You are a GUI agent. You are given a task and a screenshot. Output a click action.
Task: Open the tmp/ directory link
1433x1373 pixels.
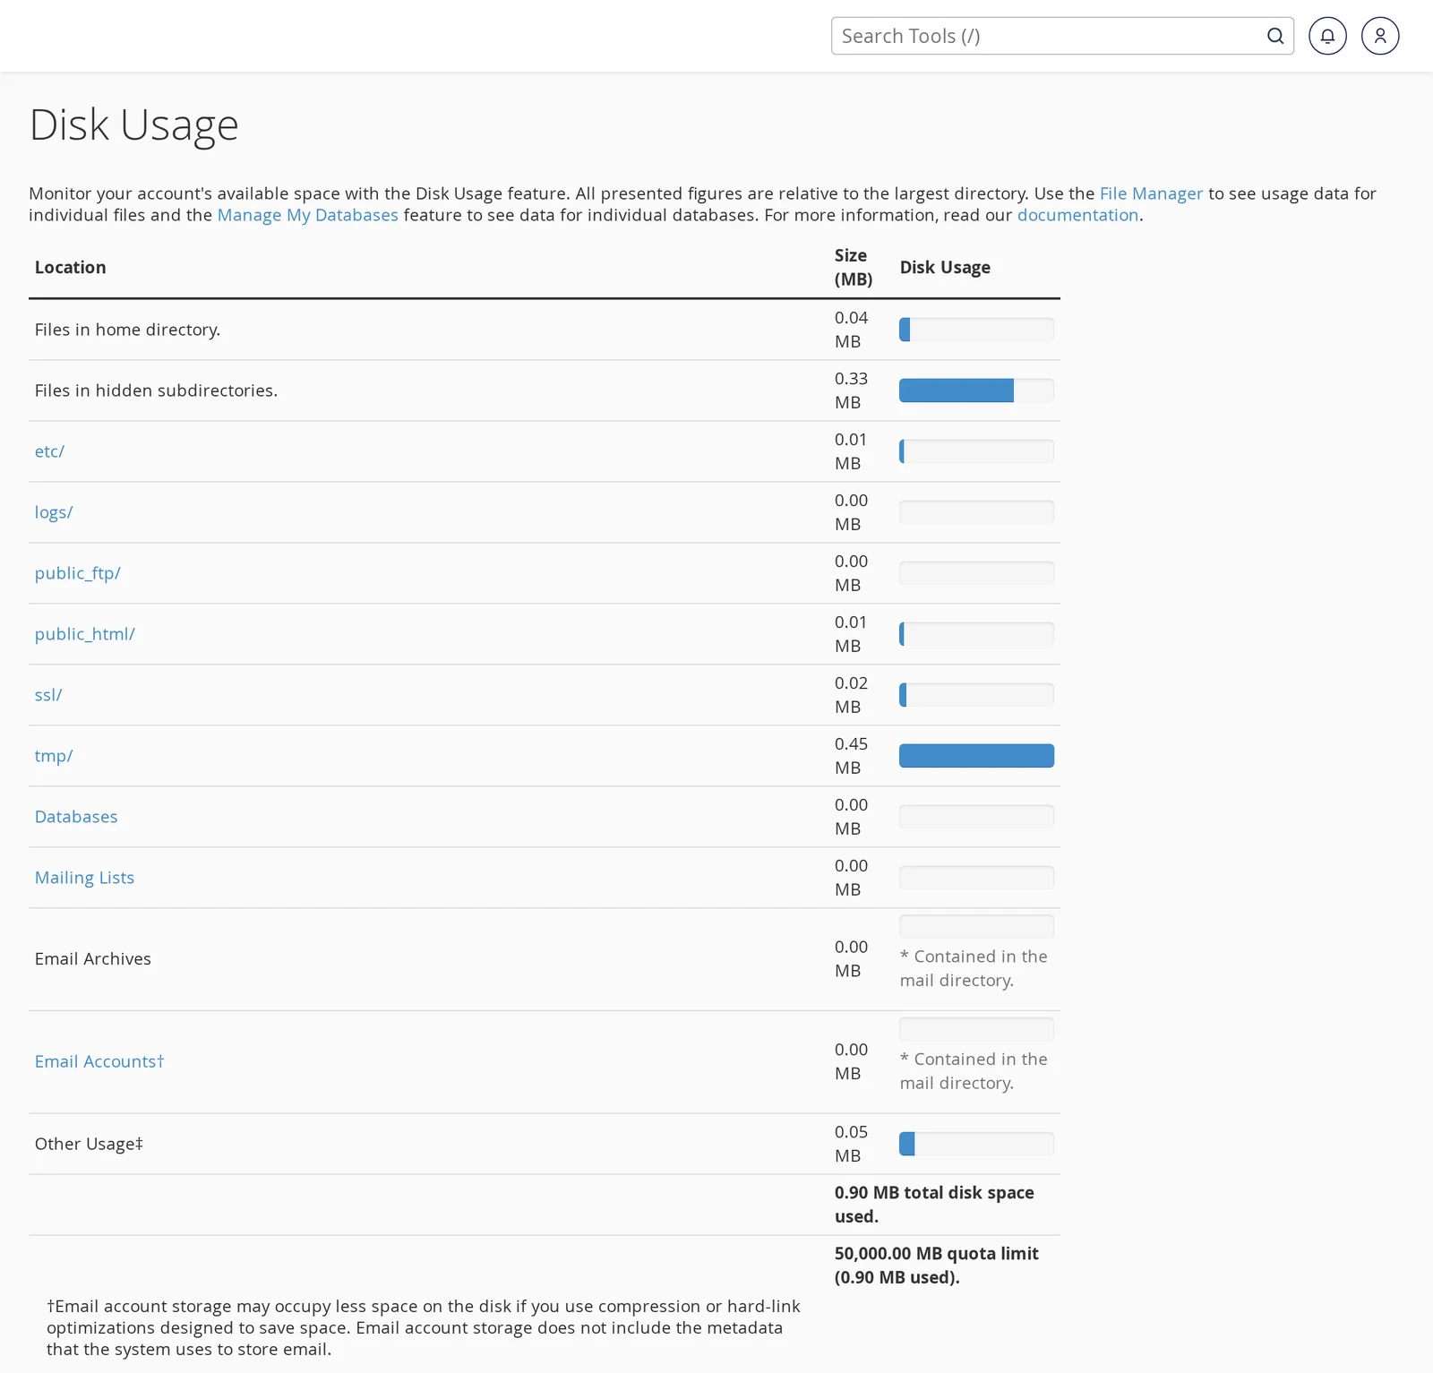pos(54,756)
